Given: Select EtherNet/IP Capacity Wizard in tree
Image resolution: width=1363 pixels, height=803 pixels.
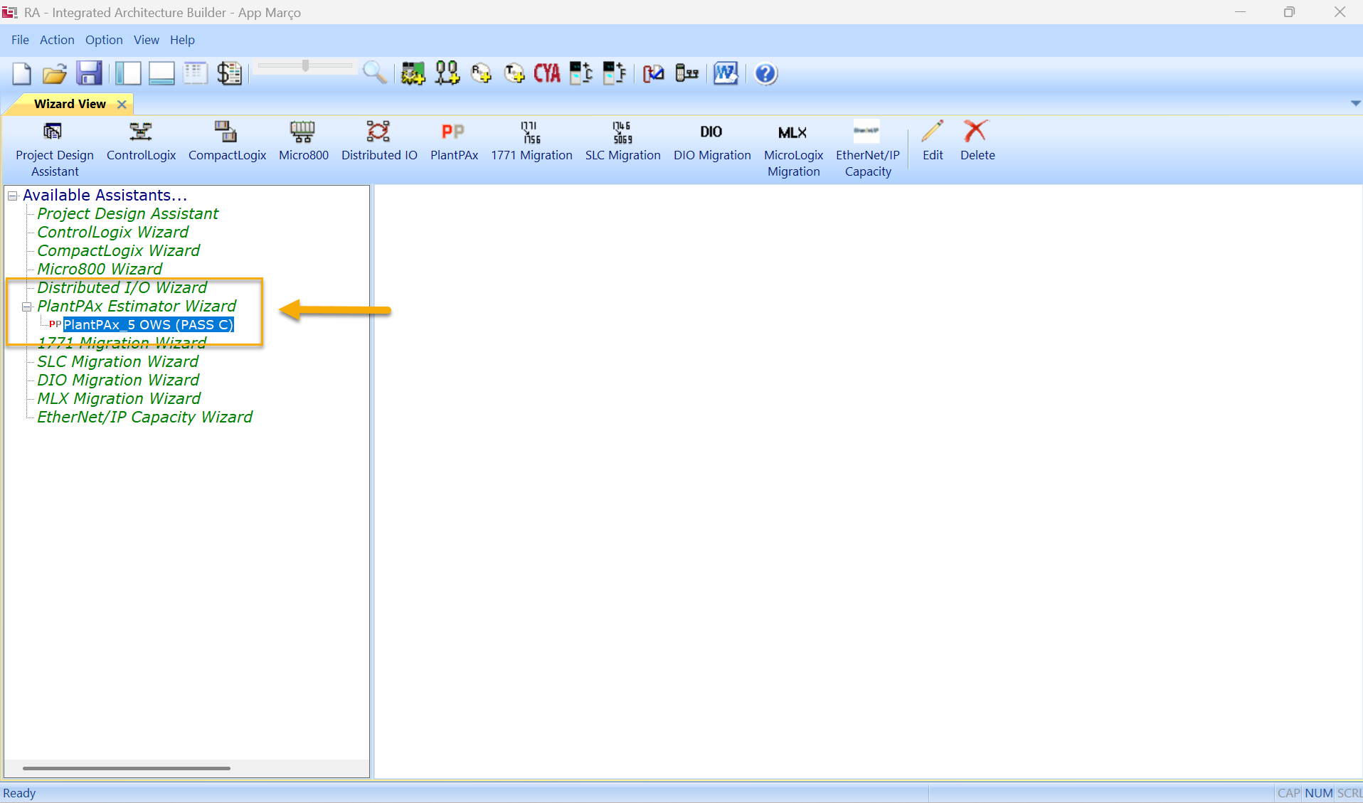Looking at the screenshot, I should pyautogui.click(x=144, y=417).
